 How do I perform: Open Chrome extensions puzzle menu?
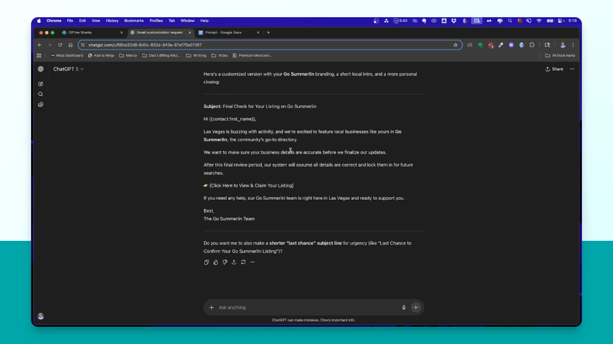(532, 45)
